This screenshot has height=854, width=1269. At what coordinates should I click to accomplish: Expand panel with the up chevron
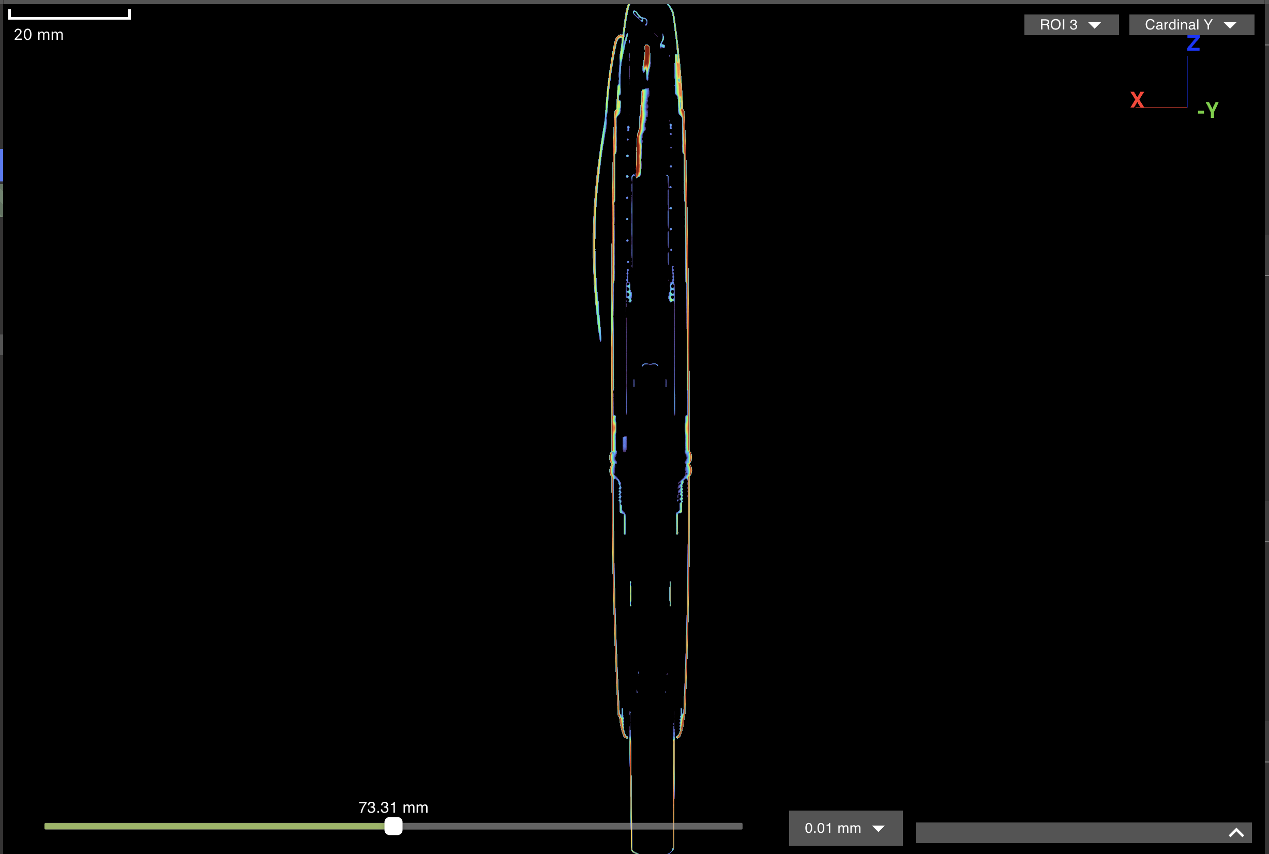pos(1236,832)
